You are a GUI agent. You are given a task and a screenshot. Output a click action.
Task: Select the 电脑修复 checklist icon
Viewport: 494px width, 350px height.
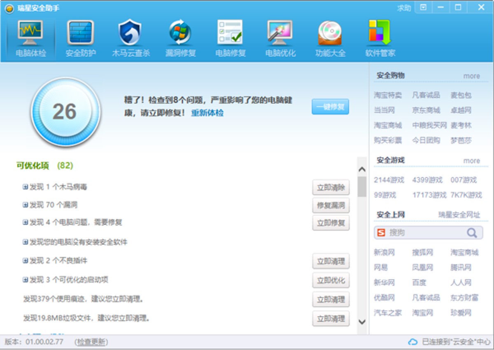(x=230, y=33)
